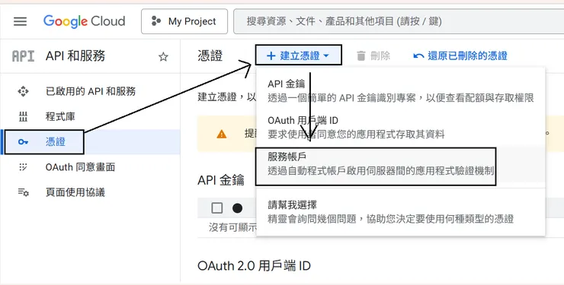Click the API 金鑰 section heading
This screenshot has height=285, width=564.
pyautogui.click(x=221, y=179)
